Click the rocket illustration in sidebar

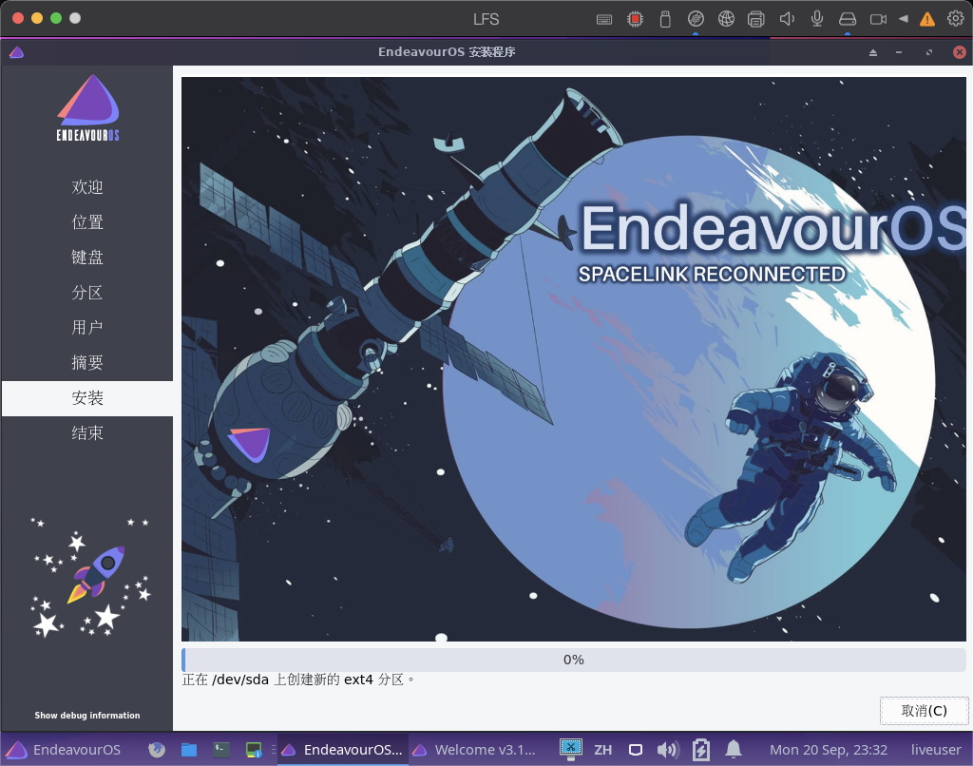coord(90,576)
